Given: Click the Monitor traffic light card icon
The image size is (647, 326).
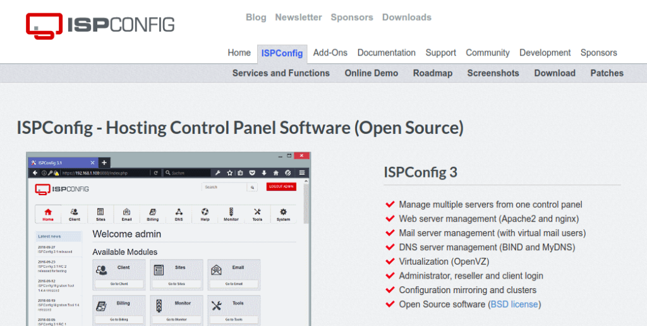Looking at the screenshot, I should 159,306.
